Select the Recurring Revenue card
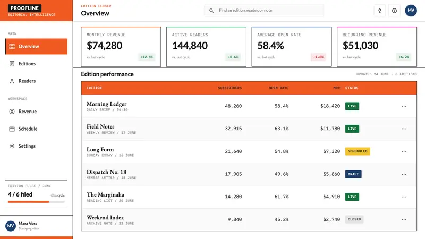 coord(377,47)
